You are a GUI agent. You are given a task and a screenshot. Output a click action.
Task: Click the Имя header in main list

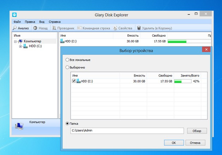(63, 36)
